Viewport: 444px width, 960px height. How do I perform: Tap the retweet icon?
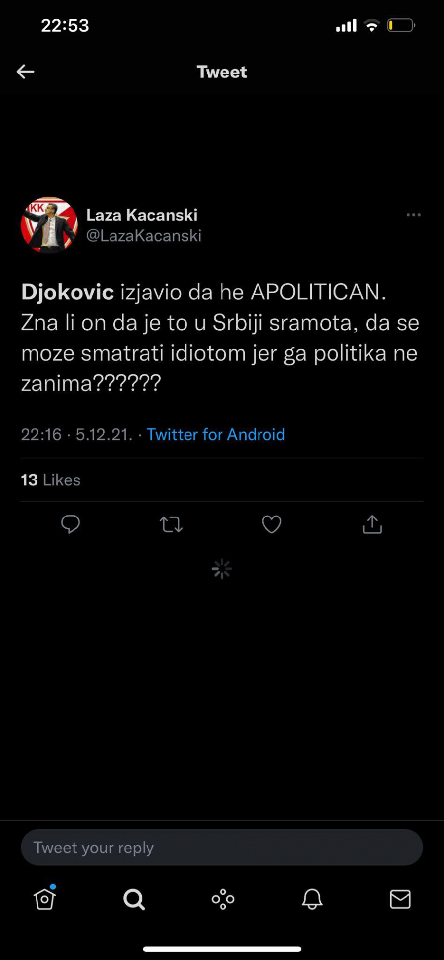[x=171, y=524]
